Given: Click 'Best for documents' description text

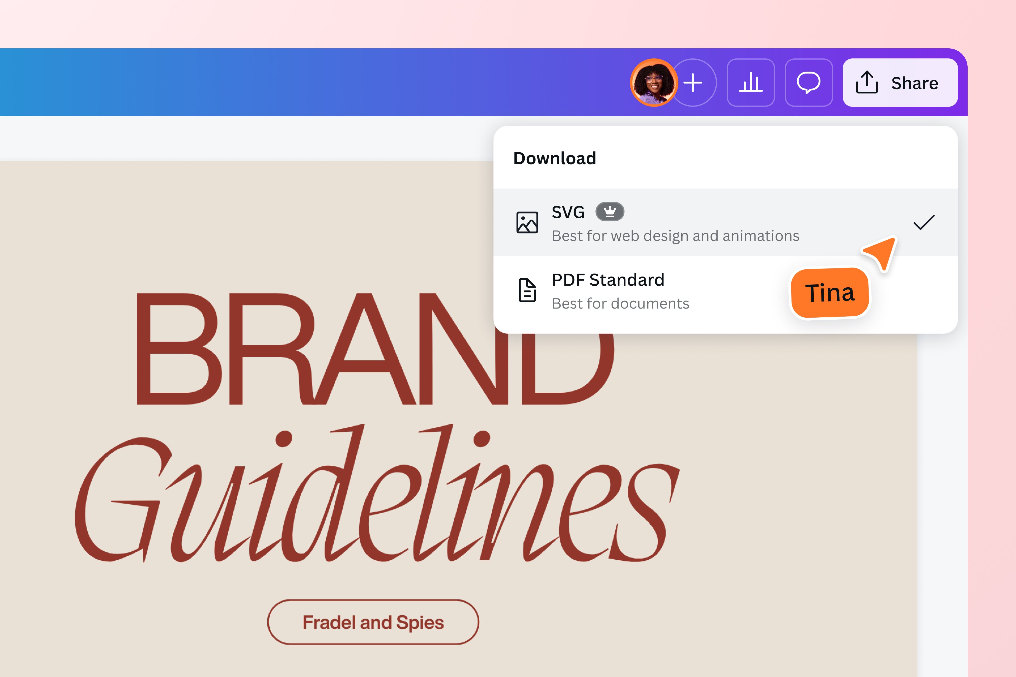Looking at the screenshot, I should click(620, 303).
